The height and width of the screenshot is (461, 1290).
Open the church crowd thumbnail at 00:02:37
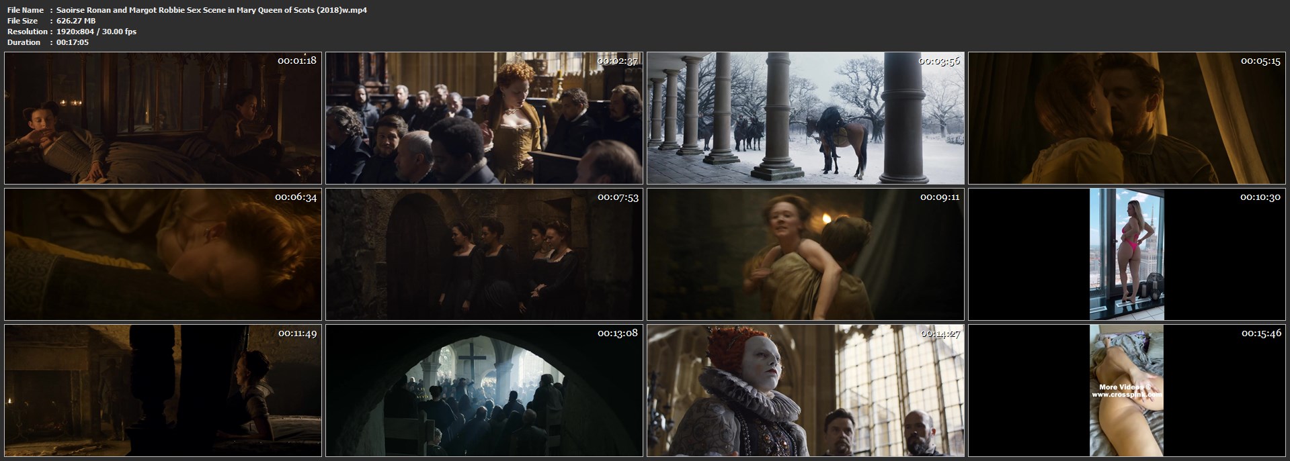(485, 118)
